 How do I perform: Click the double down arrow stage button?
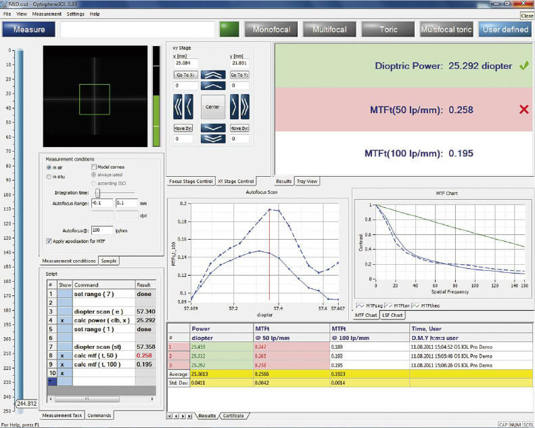coord(213,139)
